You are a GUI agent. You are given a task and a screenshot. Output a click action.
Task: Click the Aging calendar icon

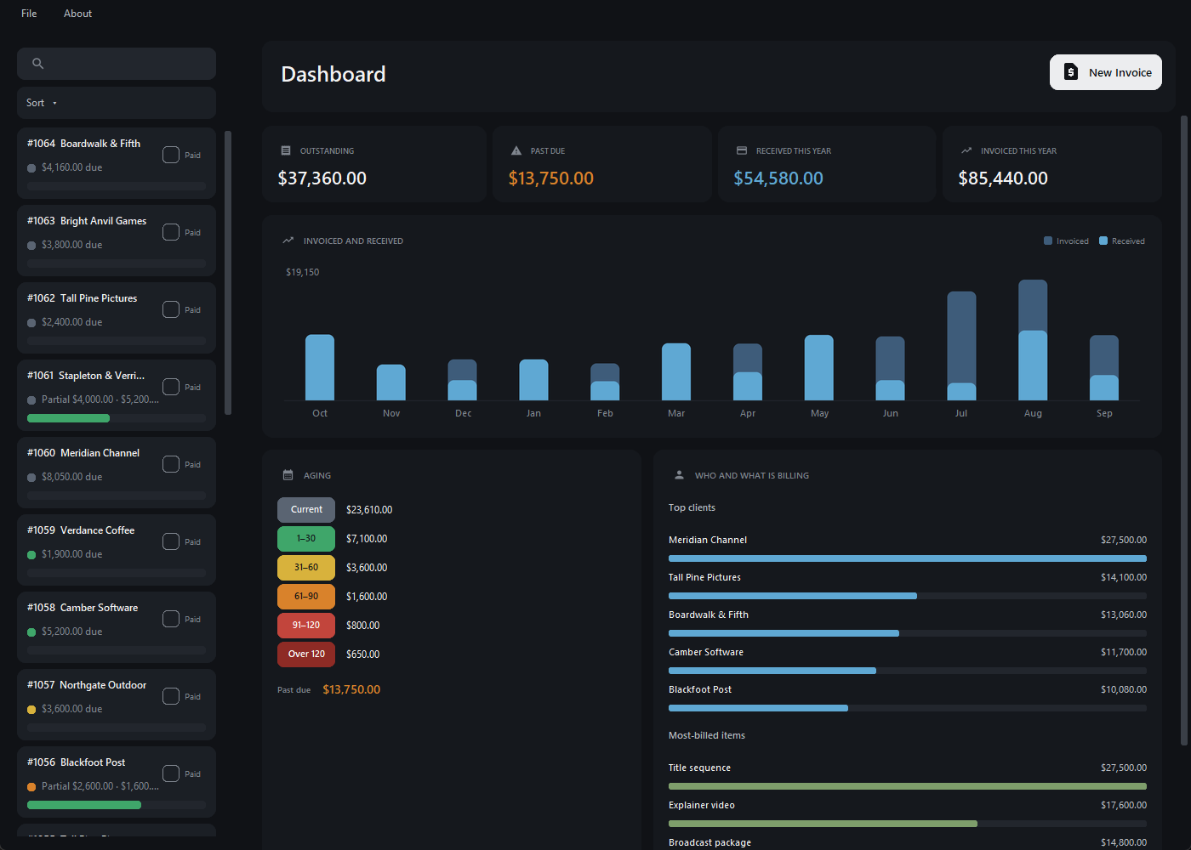[x=288, y=475]
